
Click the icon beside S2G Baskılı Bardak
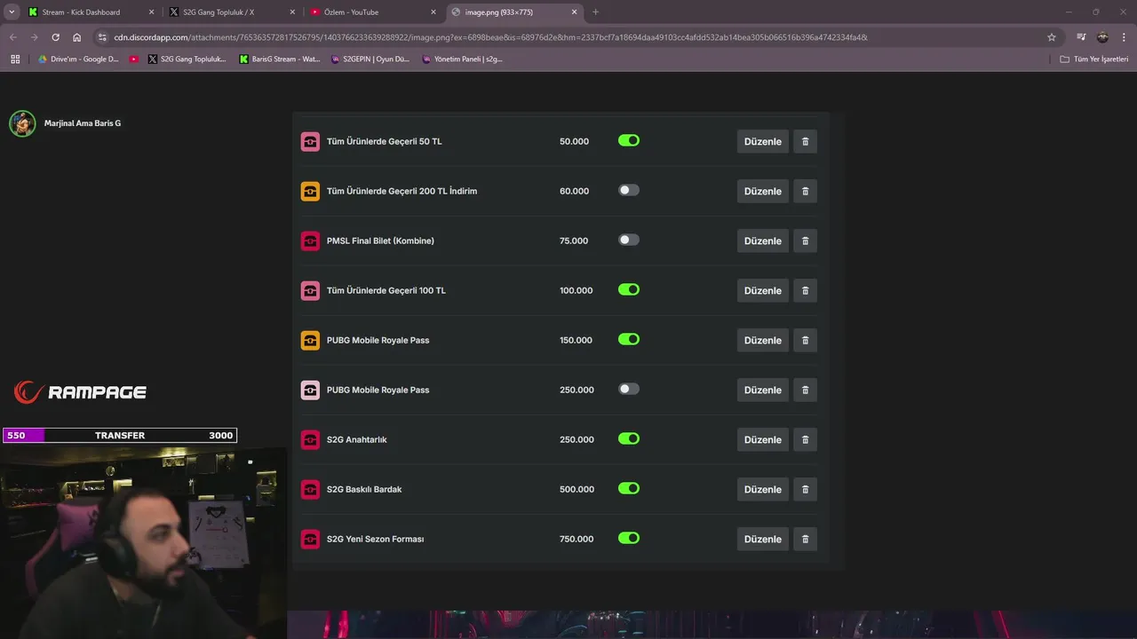click(x=310, y=489)
